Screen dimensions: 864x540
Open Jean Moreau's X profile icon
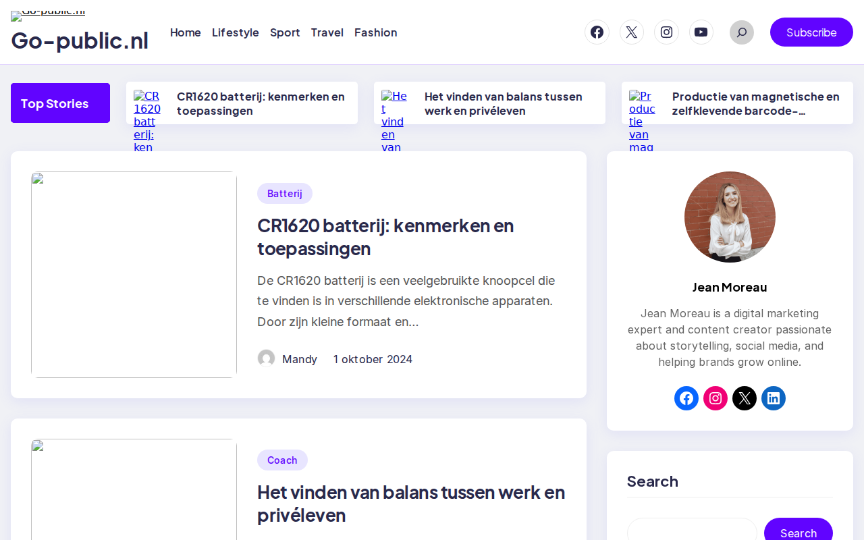(745, 398)
